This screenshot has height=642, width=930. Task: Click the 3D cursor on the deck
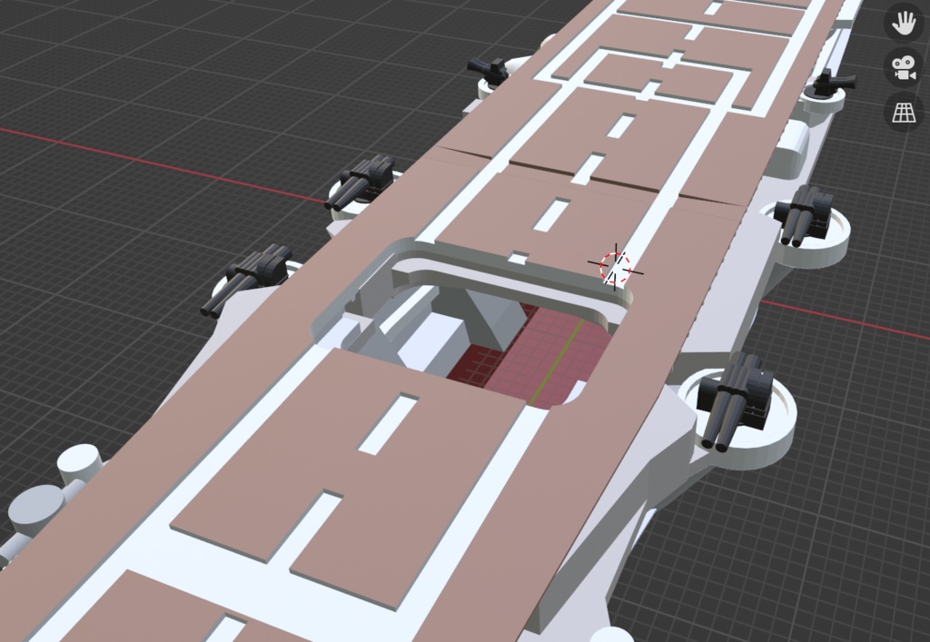tap(616, 267)
